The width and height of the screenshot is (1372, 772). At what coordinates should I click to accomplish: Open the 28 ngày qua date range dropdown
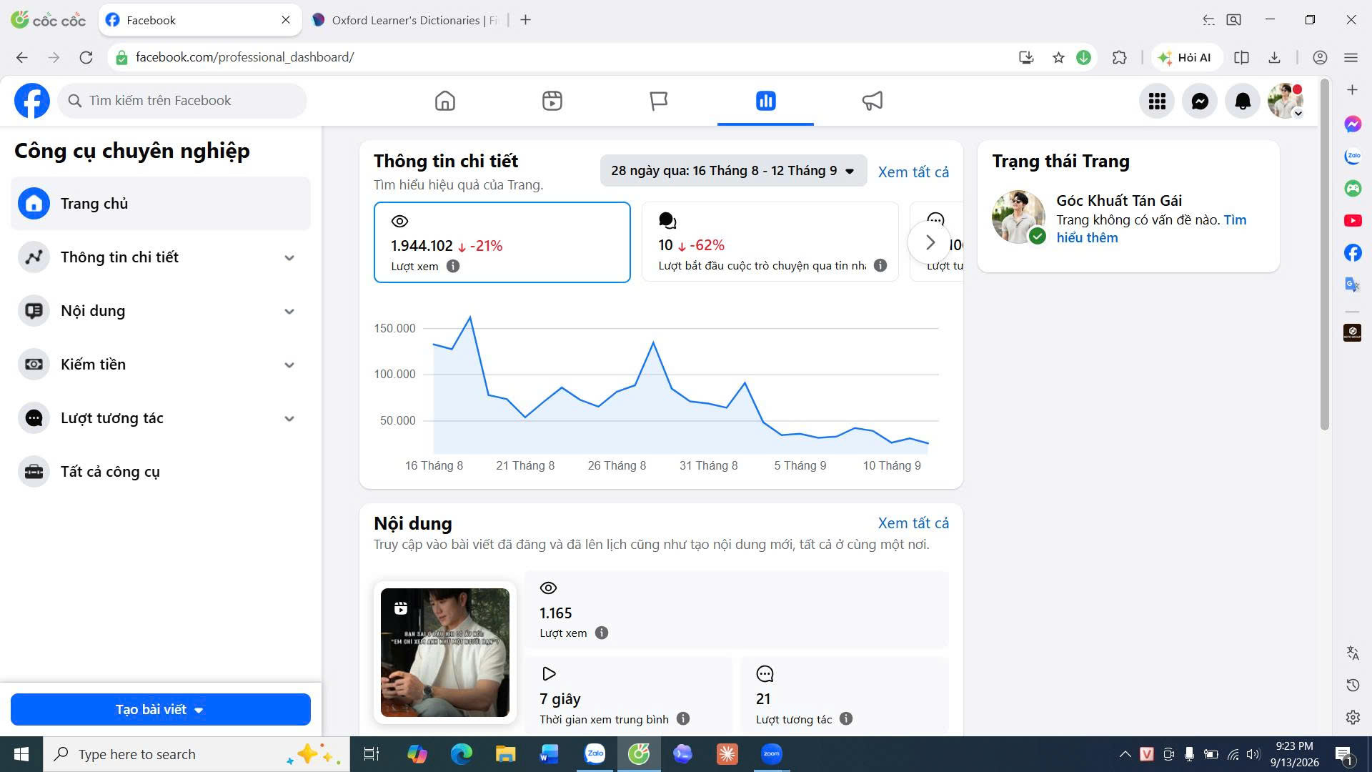733,171
